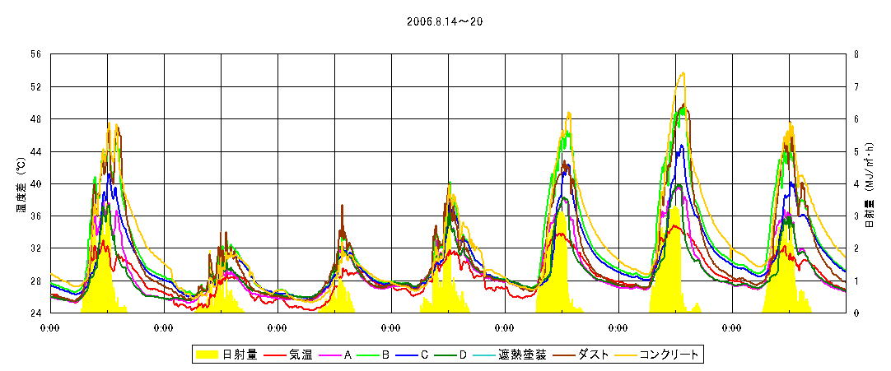Viewport: 891px width, 371px height.
Task: Click the left axis value 56
Action: point(37,54)
